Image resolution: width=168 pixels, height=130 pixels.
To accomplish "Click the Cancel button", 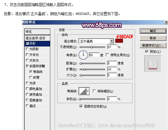I will point(153,38).
